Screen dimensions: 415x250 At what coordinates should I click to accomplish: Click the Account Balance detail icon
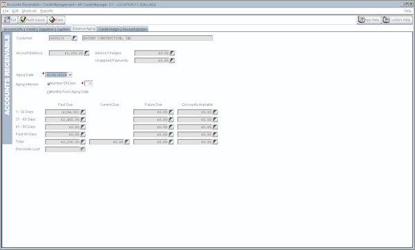(86, 53)
